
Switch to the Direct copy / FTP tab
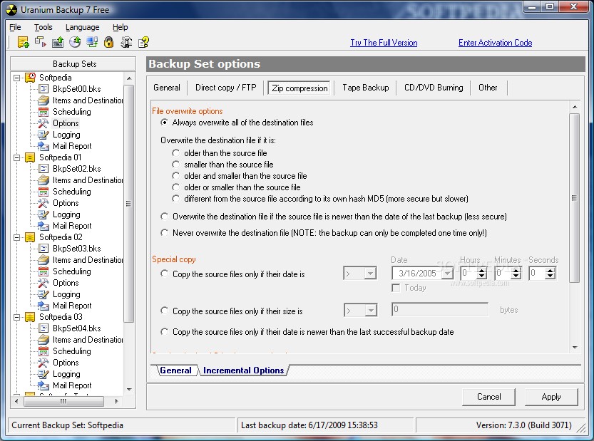tap(226, 88)
